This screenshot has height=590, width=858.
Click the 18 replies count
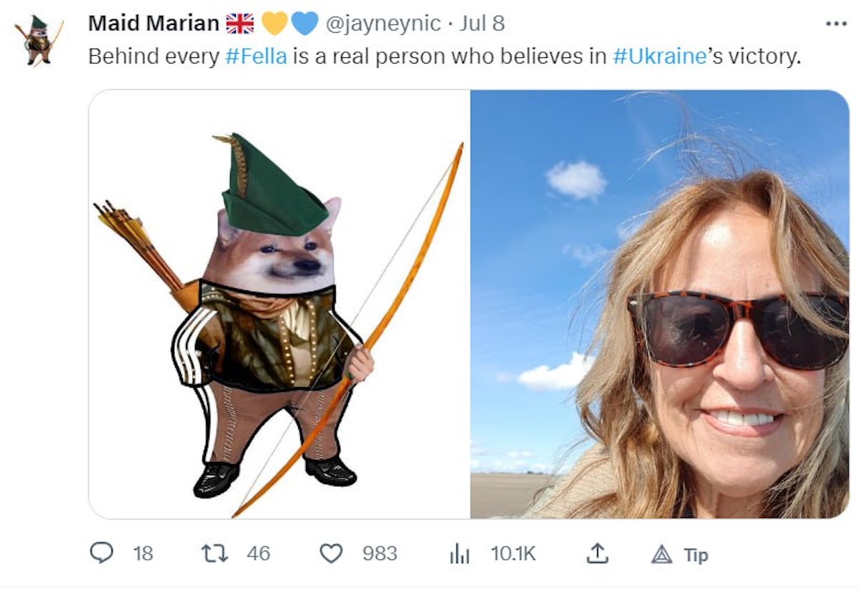pos(143,554)
